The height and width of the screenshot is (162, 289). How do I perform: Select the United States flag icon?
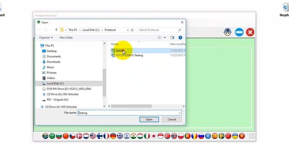coord(93,136)
